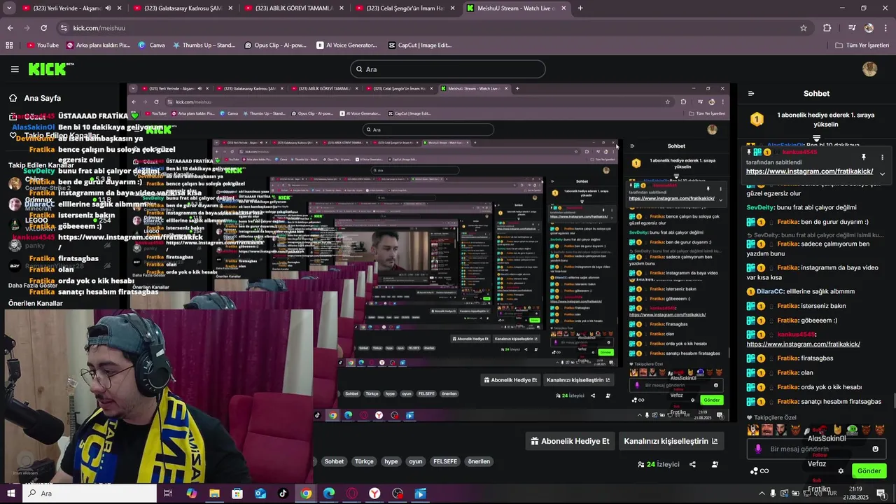Viewport: 896px width, 504px height.
Task: Switch to ABİLİK GÖREVİ TAMAMLA tab
Action: pos(294,8)
